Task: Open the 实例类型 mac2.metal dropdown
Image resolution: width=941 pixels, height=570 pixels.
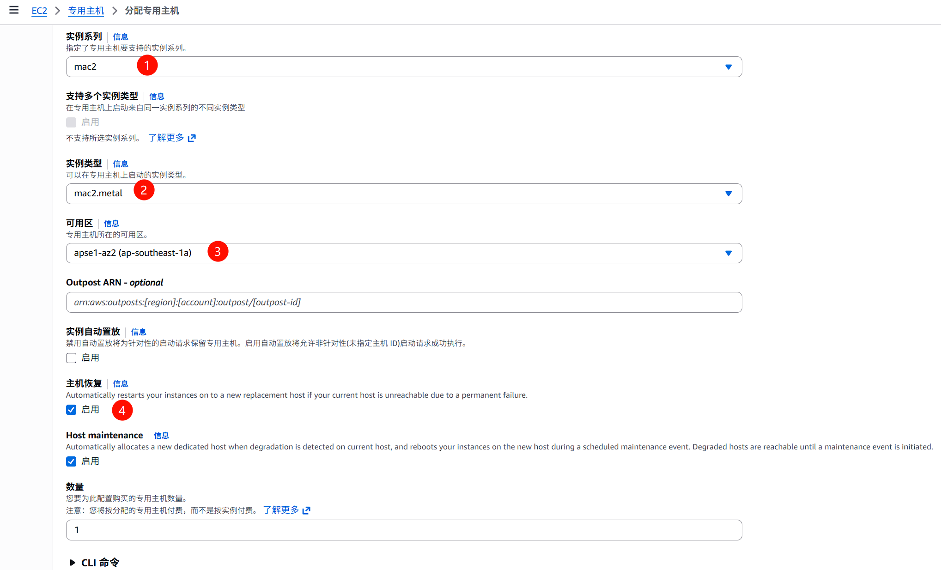Action: 404,194
